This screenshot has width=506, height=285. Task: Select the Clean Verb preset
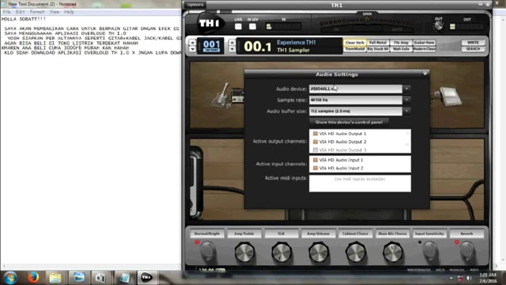tap(355, 42)
